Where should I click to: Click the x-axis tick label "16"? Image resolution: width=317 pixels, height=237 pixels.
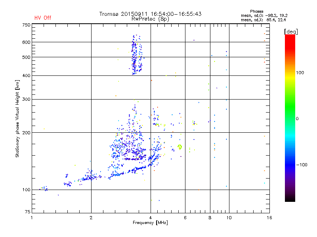pyautogui.click(x=269, y=218)
